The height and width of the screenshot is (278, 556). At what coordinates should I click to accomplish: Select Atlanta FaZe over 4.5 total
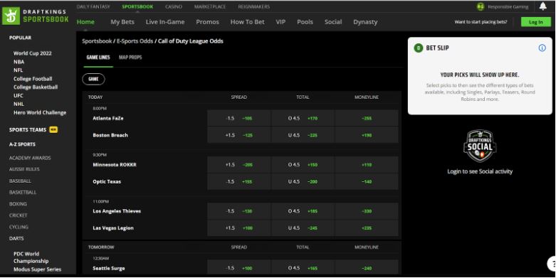point(303,118)
